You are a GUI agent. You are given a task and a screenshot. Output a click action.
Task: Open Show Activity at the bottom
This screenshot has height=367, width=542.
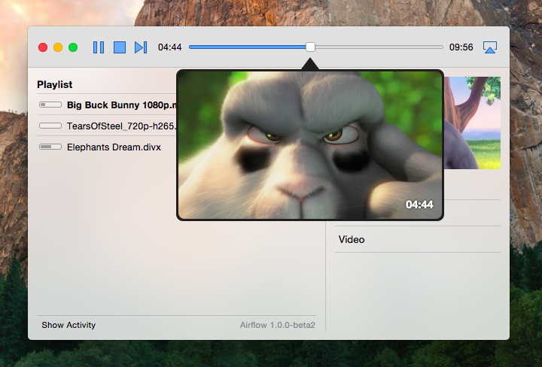[x=69, y=325]
